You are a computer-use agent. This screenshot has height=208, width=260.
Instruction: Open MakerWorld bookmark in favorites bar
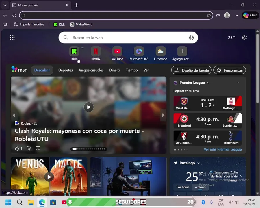[x=81, y=25]
